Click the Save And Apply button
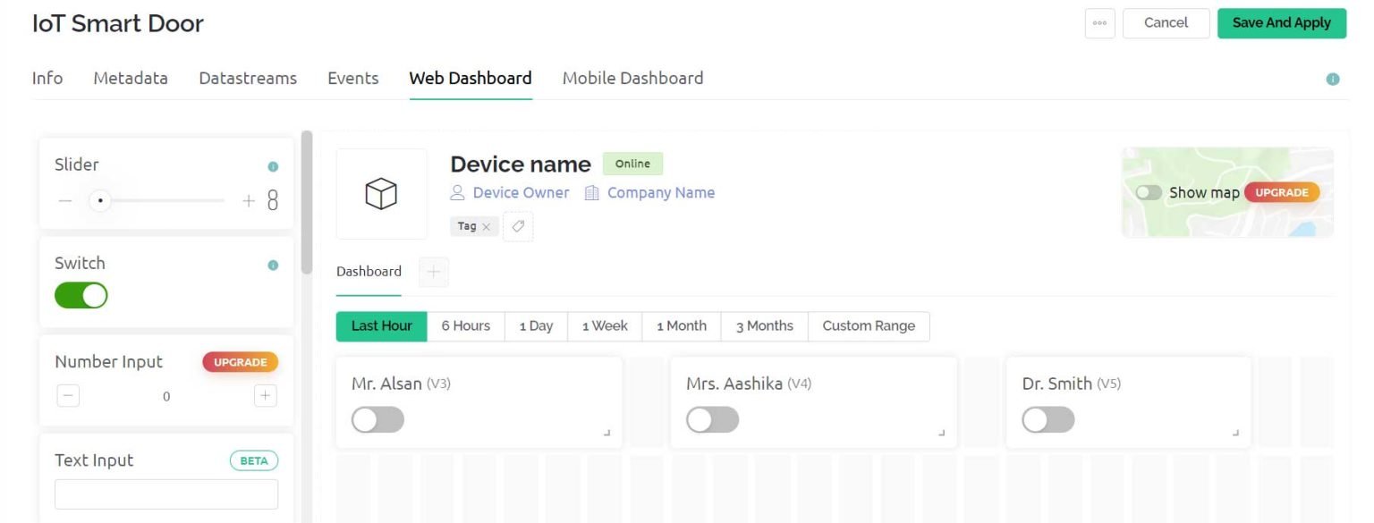Image resolution: width=1374 pixels, height=523 pixels. (1281, 23)
